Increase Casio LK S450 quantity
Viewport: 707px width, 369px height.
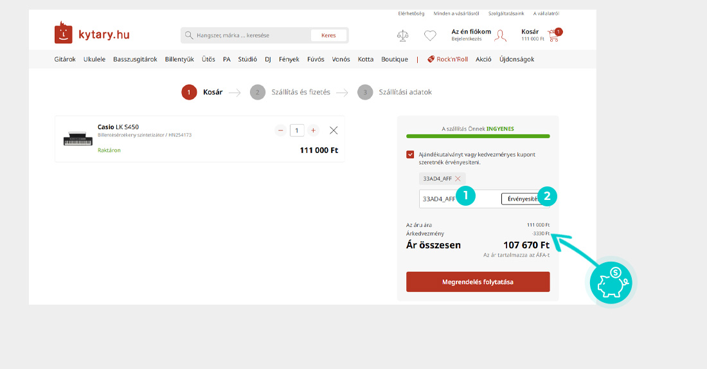coord(313,130)
